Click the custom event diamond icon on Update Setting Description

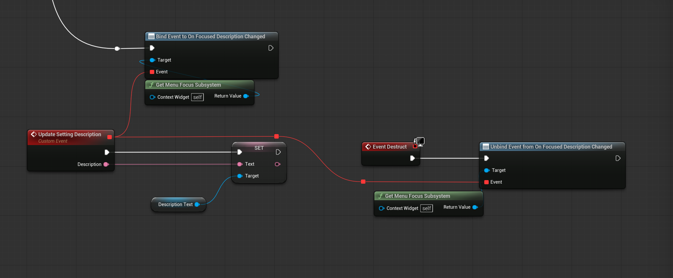tap(34, 134)
